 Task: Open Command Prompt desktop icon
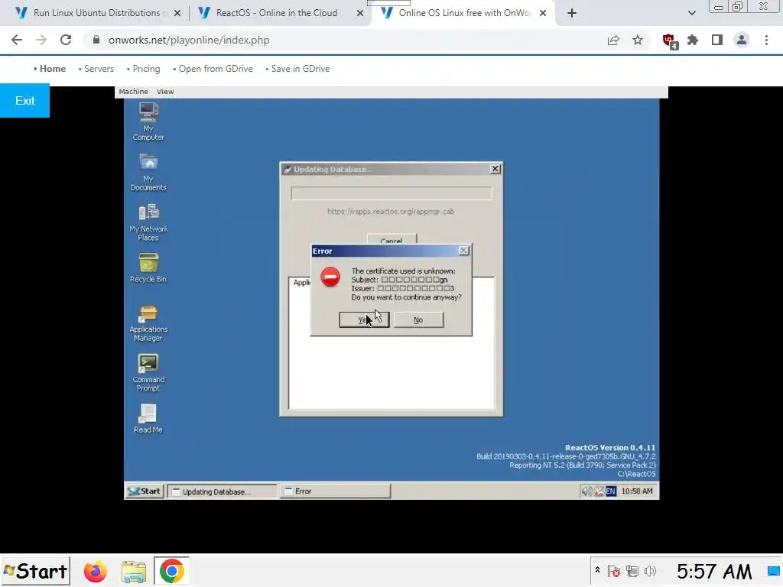click(x=148, y=373)
